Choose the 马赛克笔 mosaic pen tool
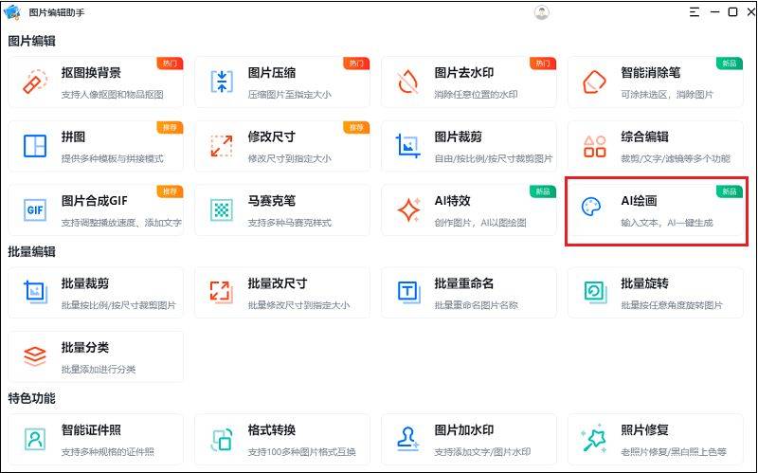Viewport: 758px width, 473px height. tap(281, 209)
